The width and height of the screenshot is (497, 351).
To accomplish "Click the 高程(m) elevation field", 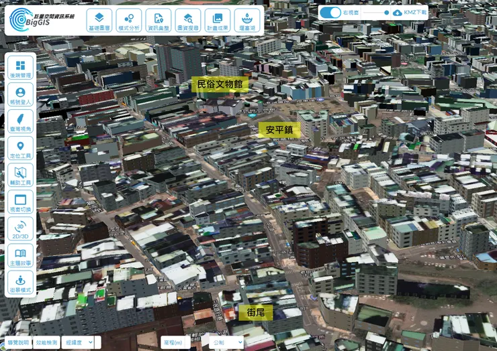I will [x=175, y=342].
